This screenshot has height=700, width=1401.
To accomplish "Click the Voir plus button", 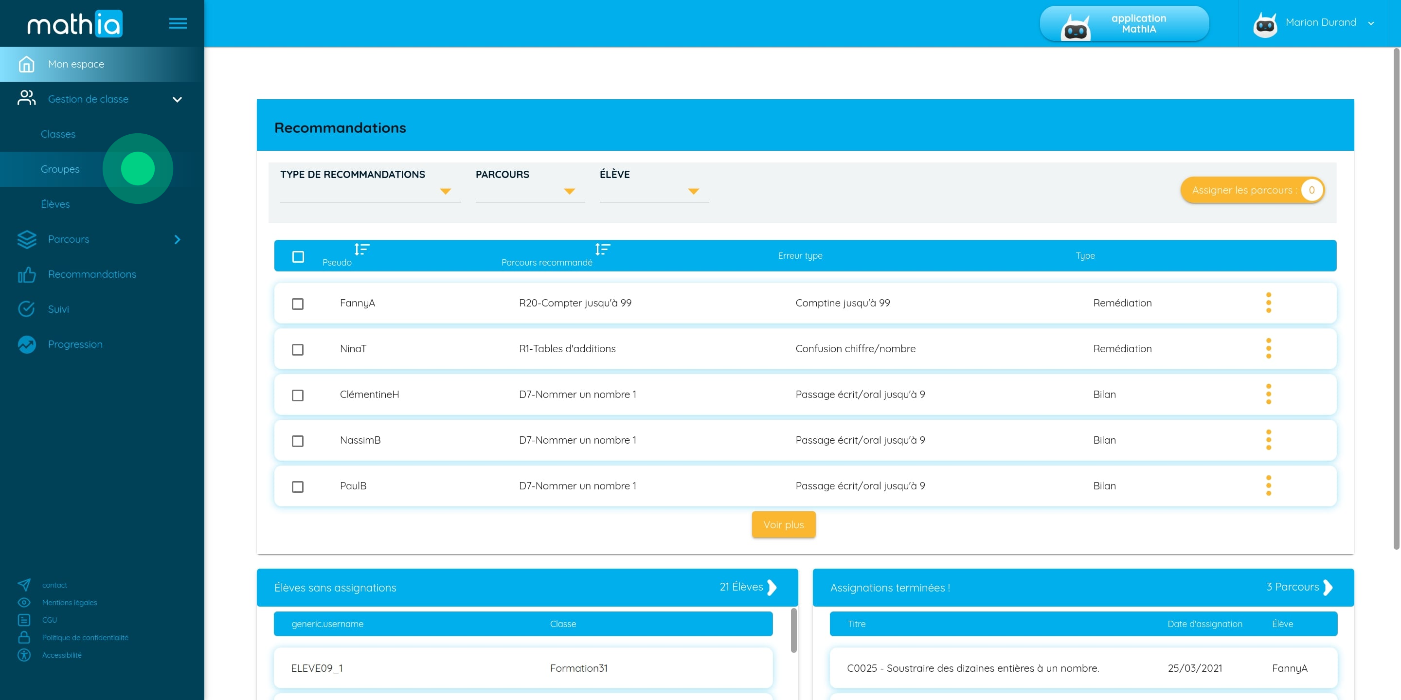I will 783,525.
